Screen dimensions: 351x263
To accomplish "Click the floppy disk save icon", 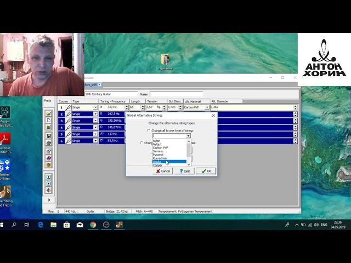I will point(49,136).
